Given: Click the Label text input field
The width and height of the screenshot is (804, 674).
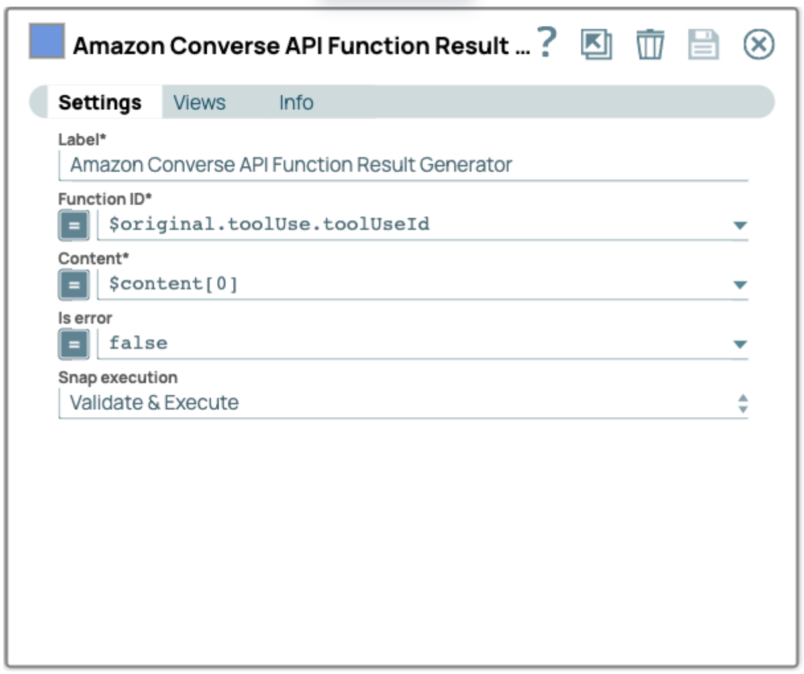Looking at the screenshot, I should click(x=403, y=165).
